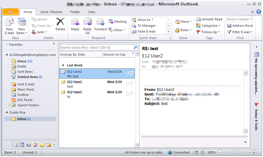Click the search magnifier icon
This screenshot has height=157, width=263.
136,47
